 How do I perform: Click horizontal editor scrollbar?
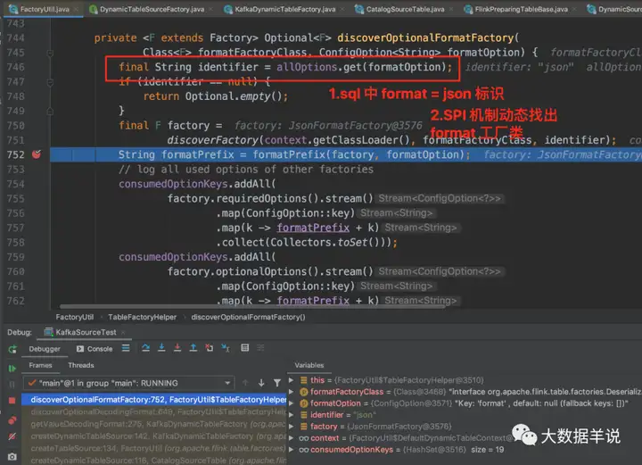pos(252,306)
